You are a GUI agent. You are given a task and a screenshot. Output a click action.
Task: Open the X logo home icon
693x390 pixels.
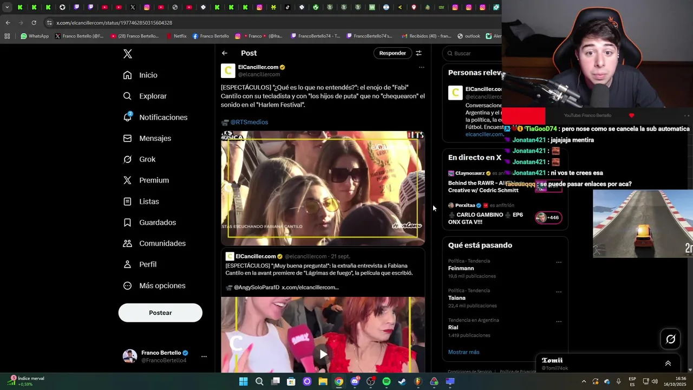coord(128,54)
